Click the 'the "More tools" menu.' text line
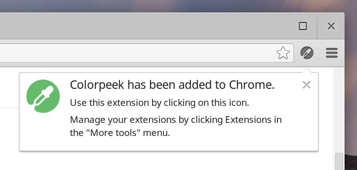 pyautogui.click(x=120, y=133)
